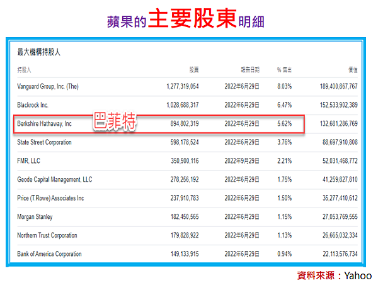Click the 股票 column header
Viewport: 378px width, 283px height.
pos(194,70)
